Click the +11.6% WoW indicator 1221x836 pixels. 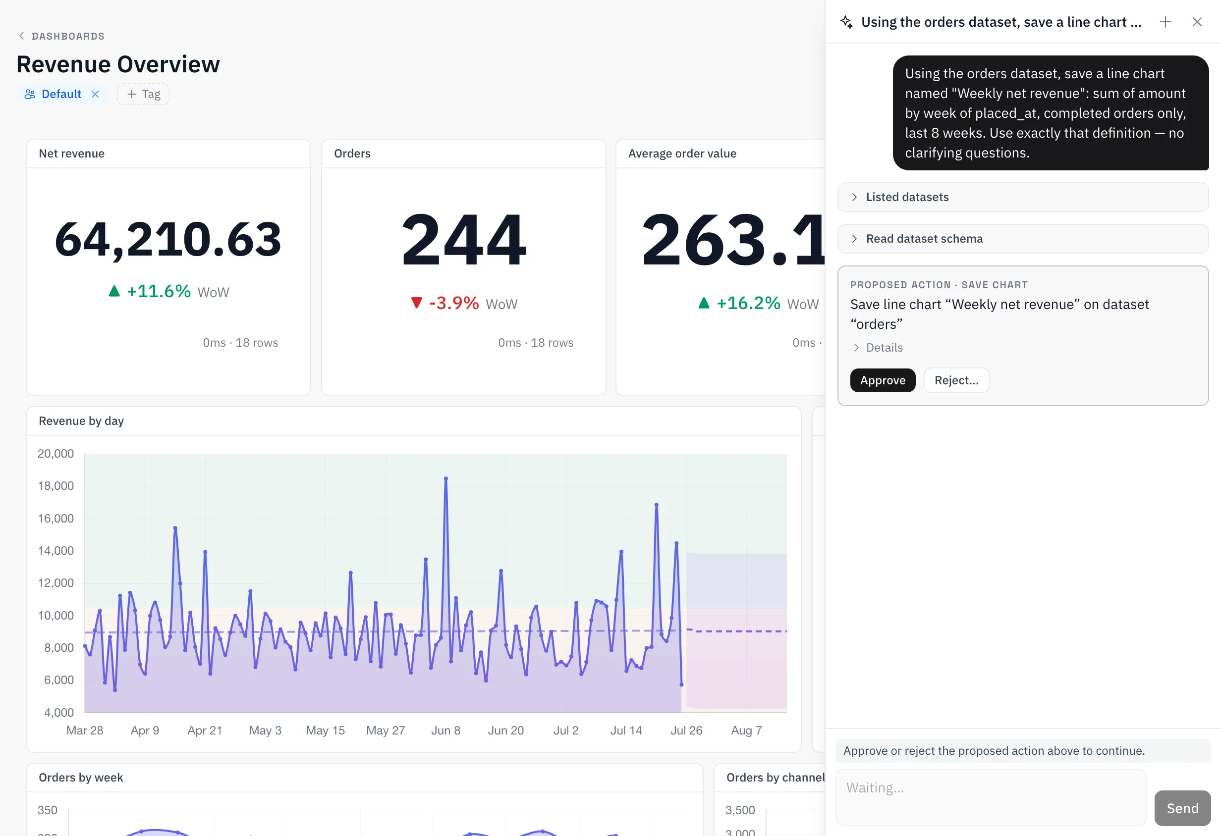coord(168,291)
